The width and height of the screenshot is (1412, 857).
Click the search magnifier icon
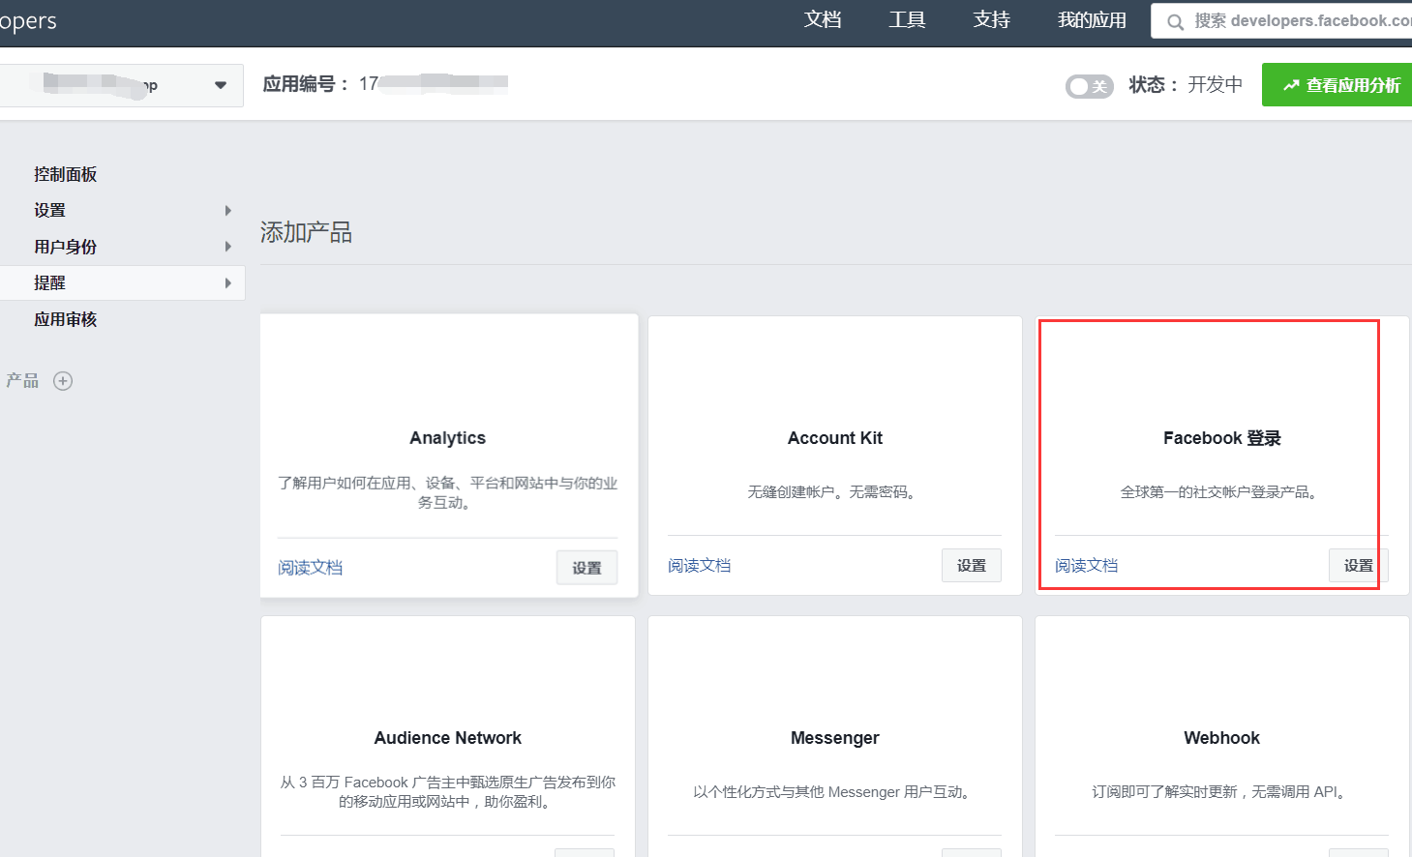coord(1175,21)
